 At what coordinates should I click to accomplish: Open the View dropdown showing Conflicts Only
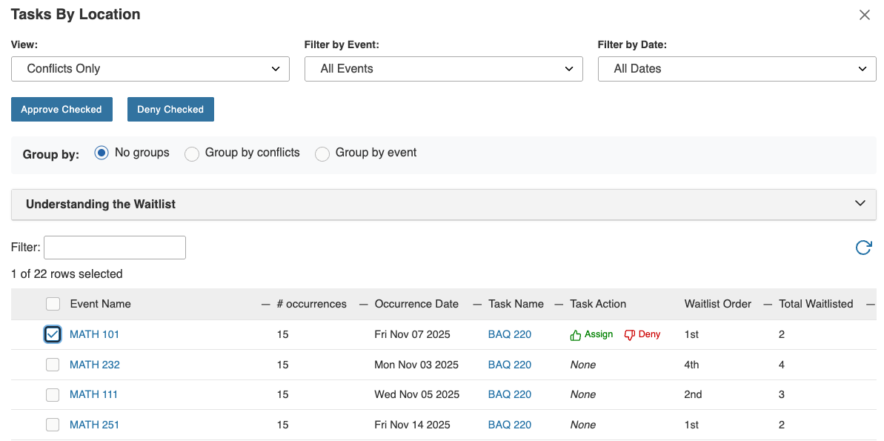[x=150, y=68]
